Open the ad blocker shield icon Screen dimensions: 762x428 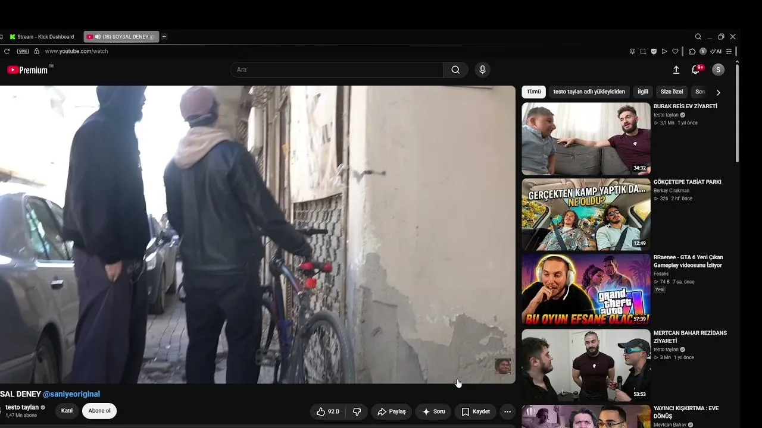point(654,52)
